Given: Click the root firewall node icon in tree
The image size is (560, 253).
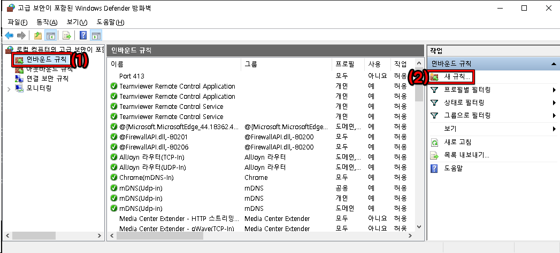Looking at the screenshot, I should tap(10, 49).
